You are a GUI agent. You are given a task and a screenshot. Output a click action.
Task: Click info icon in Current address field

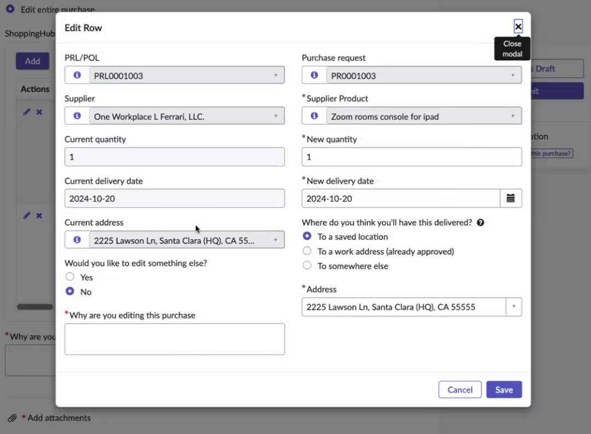click(77, 240)
